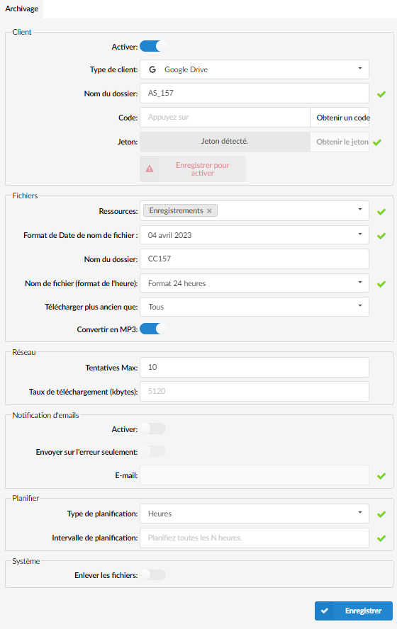Open the Type de client dropdown
Viewport: 397px width, 629px height.
coord(255,70)
